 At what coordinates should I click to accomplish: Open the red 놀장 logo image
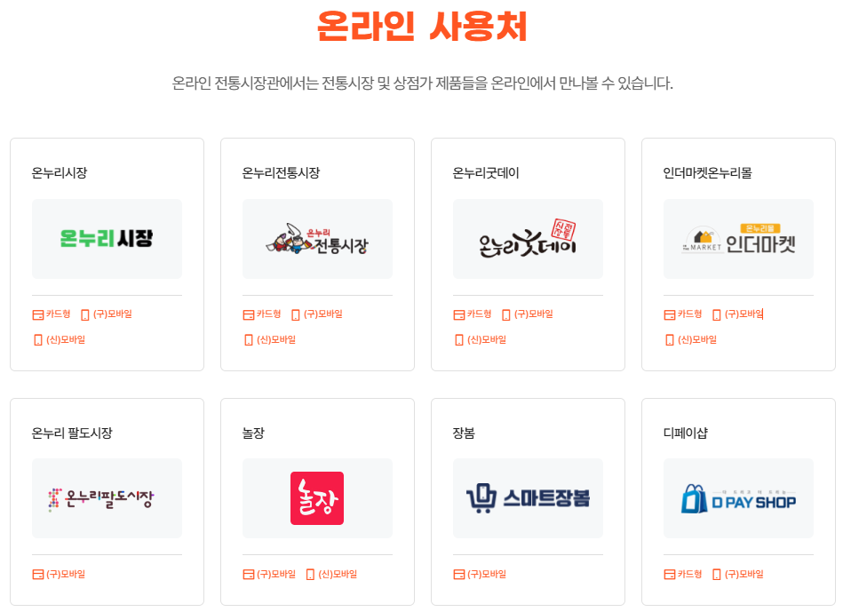pos(318,498)
